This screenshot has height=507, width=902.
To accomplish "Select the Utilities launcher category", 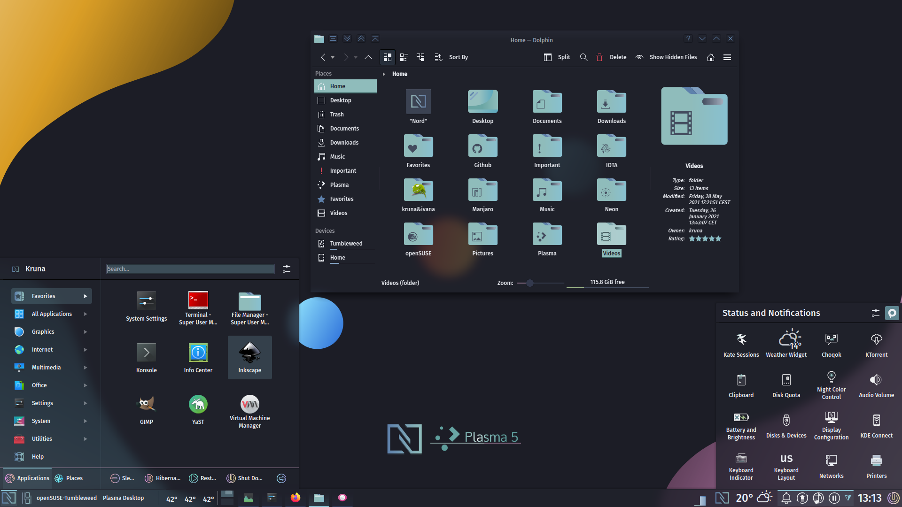I will click(52, 439).
